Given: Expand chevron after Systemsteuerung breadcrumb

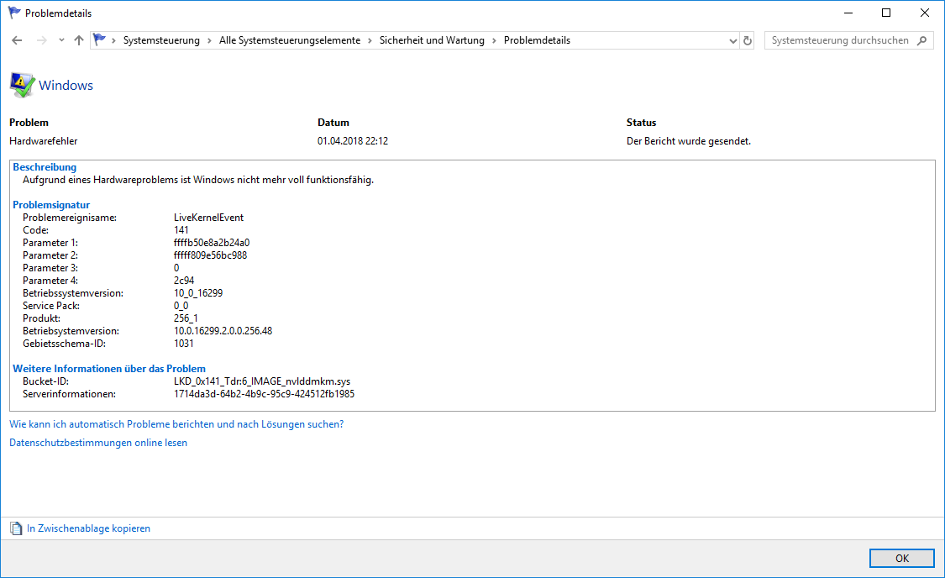Looking at the screenshot, I should point(209,40).
